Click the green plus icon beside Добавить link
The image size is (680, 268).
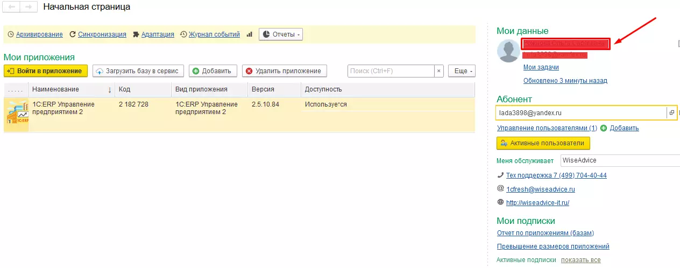[x=604, y=128]
